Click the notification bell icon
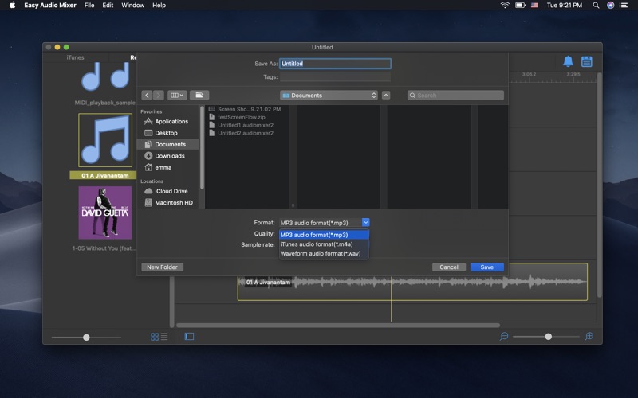 [x=568, y=61]
